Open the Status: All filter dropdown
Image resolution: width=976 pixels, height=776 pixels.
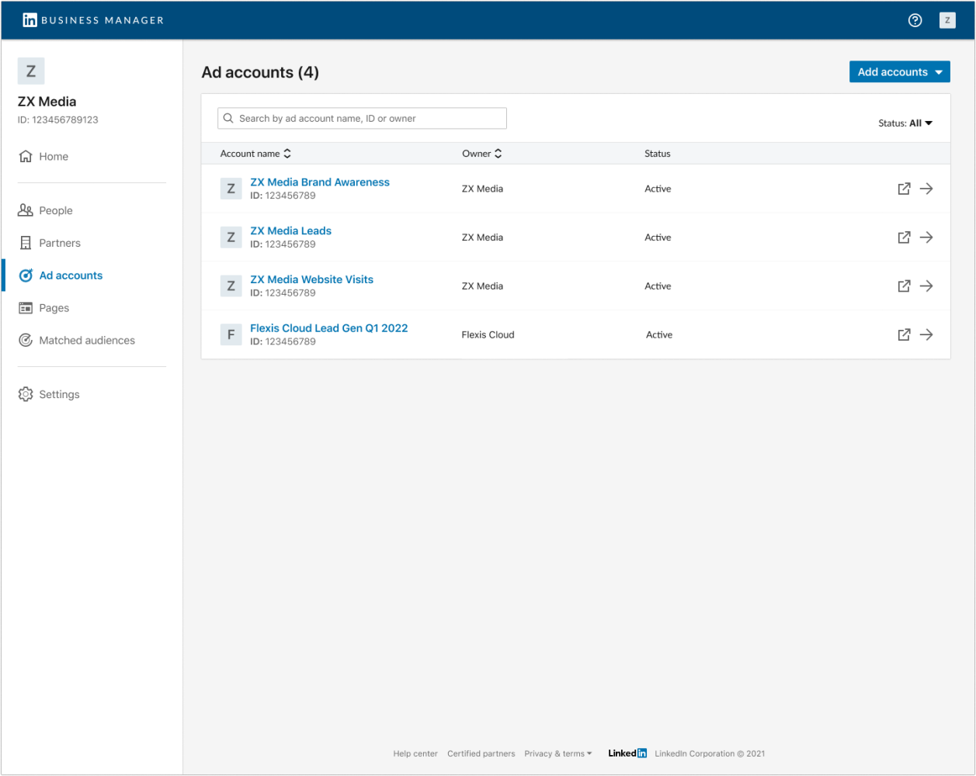click(905, 123)
